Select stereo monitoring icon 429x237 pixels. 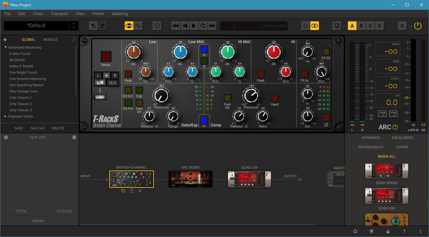(315, 26)
